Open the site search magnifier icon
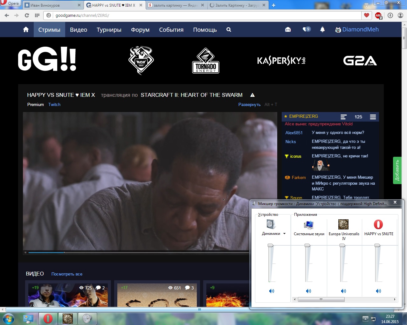 point(229,30)
